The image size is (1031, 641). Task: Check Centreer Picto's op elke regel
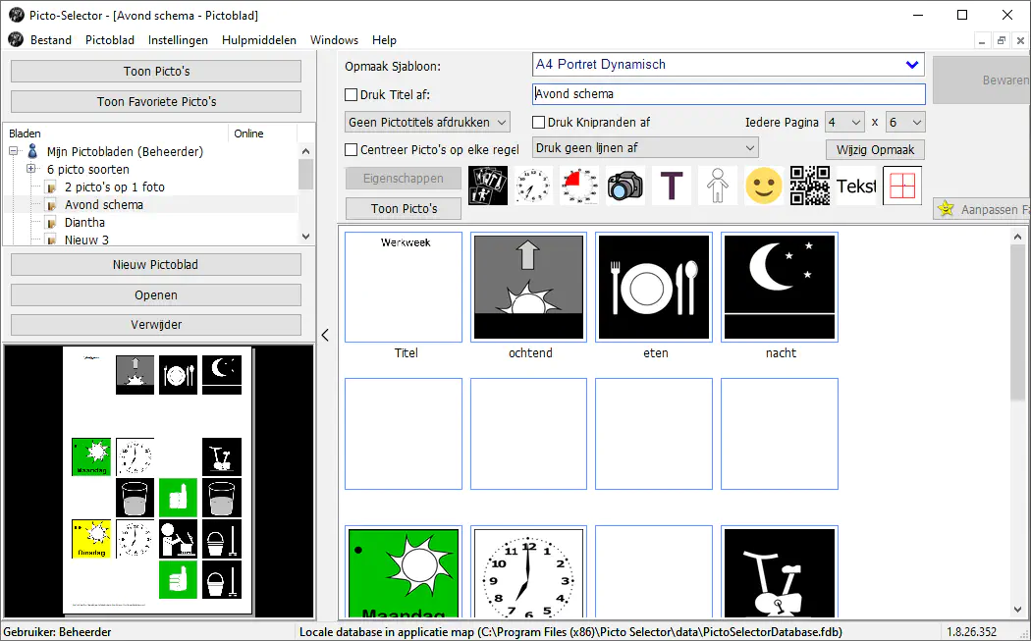point(352,150)
